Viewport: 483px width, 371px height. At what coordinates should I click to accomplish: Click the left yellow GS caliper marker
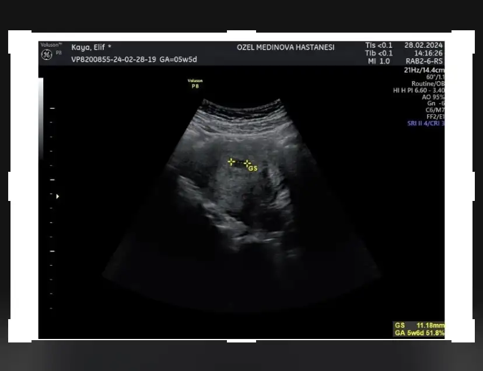point(232,161)
